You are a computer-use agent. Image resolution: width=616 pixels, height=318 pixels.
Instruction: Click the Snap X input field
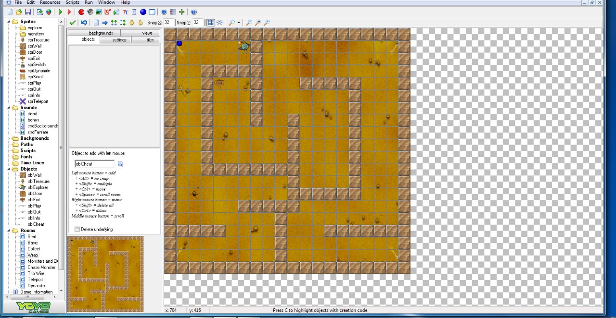(168, 23)
